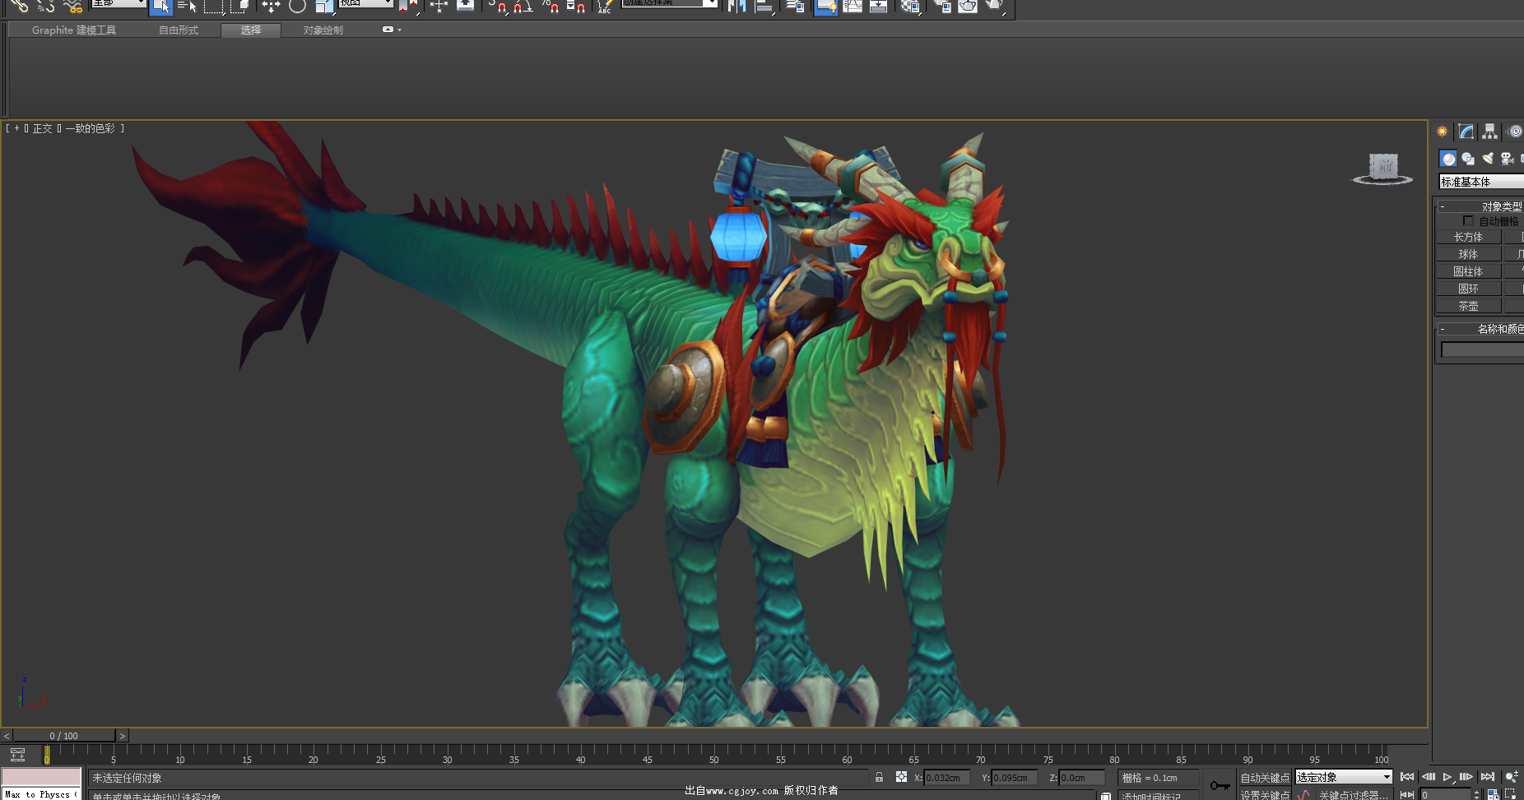Create a 长方体 box primitive

[x=1469, y=237]
